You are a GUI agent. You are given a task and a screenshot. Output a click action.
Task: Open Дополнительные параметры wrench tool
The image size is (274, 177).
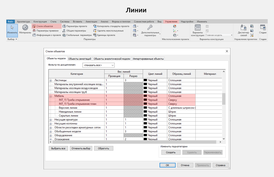pyautogui.click(x=150, y=31)
